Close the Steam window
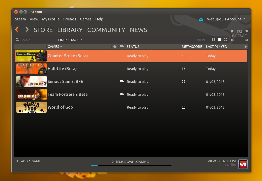Screen dimensions: 262x181 click(x=16, y=12)
